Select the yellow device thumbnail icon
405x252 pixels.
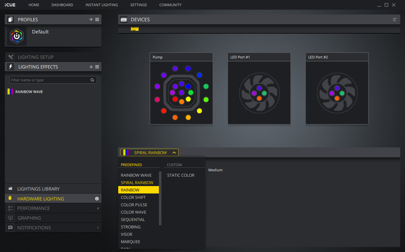click(135, 29)
